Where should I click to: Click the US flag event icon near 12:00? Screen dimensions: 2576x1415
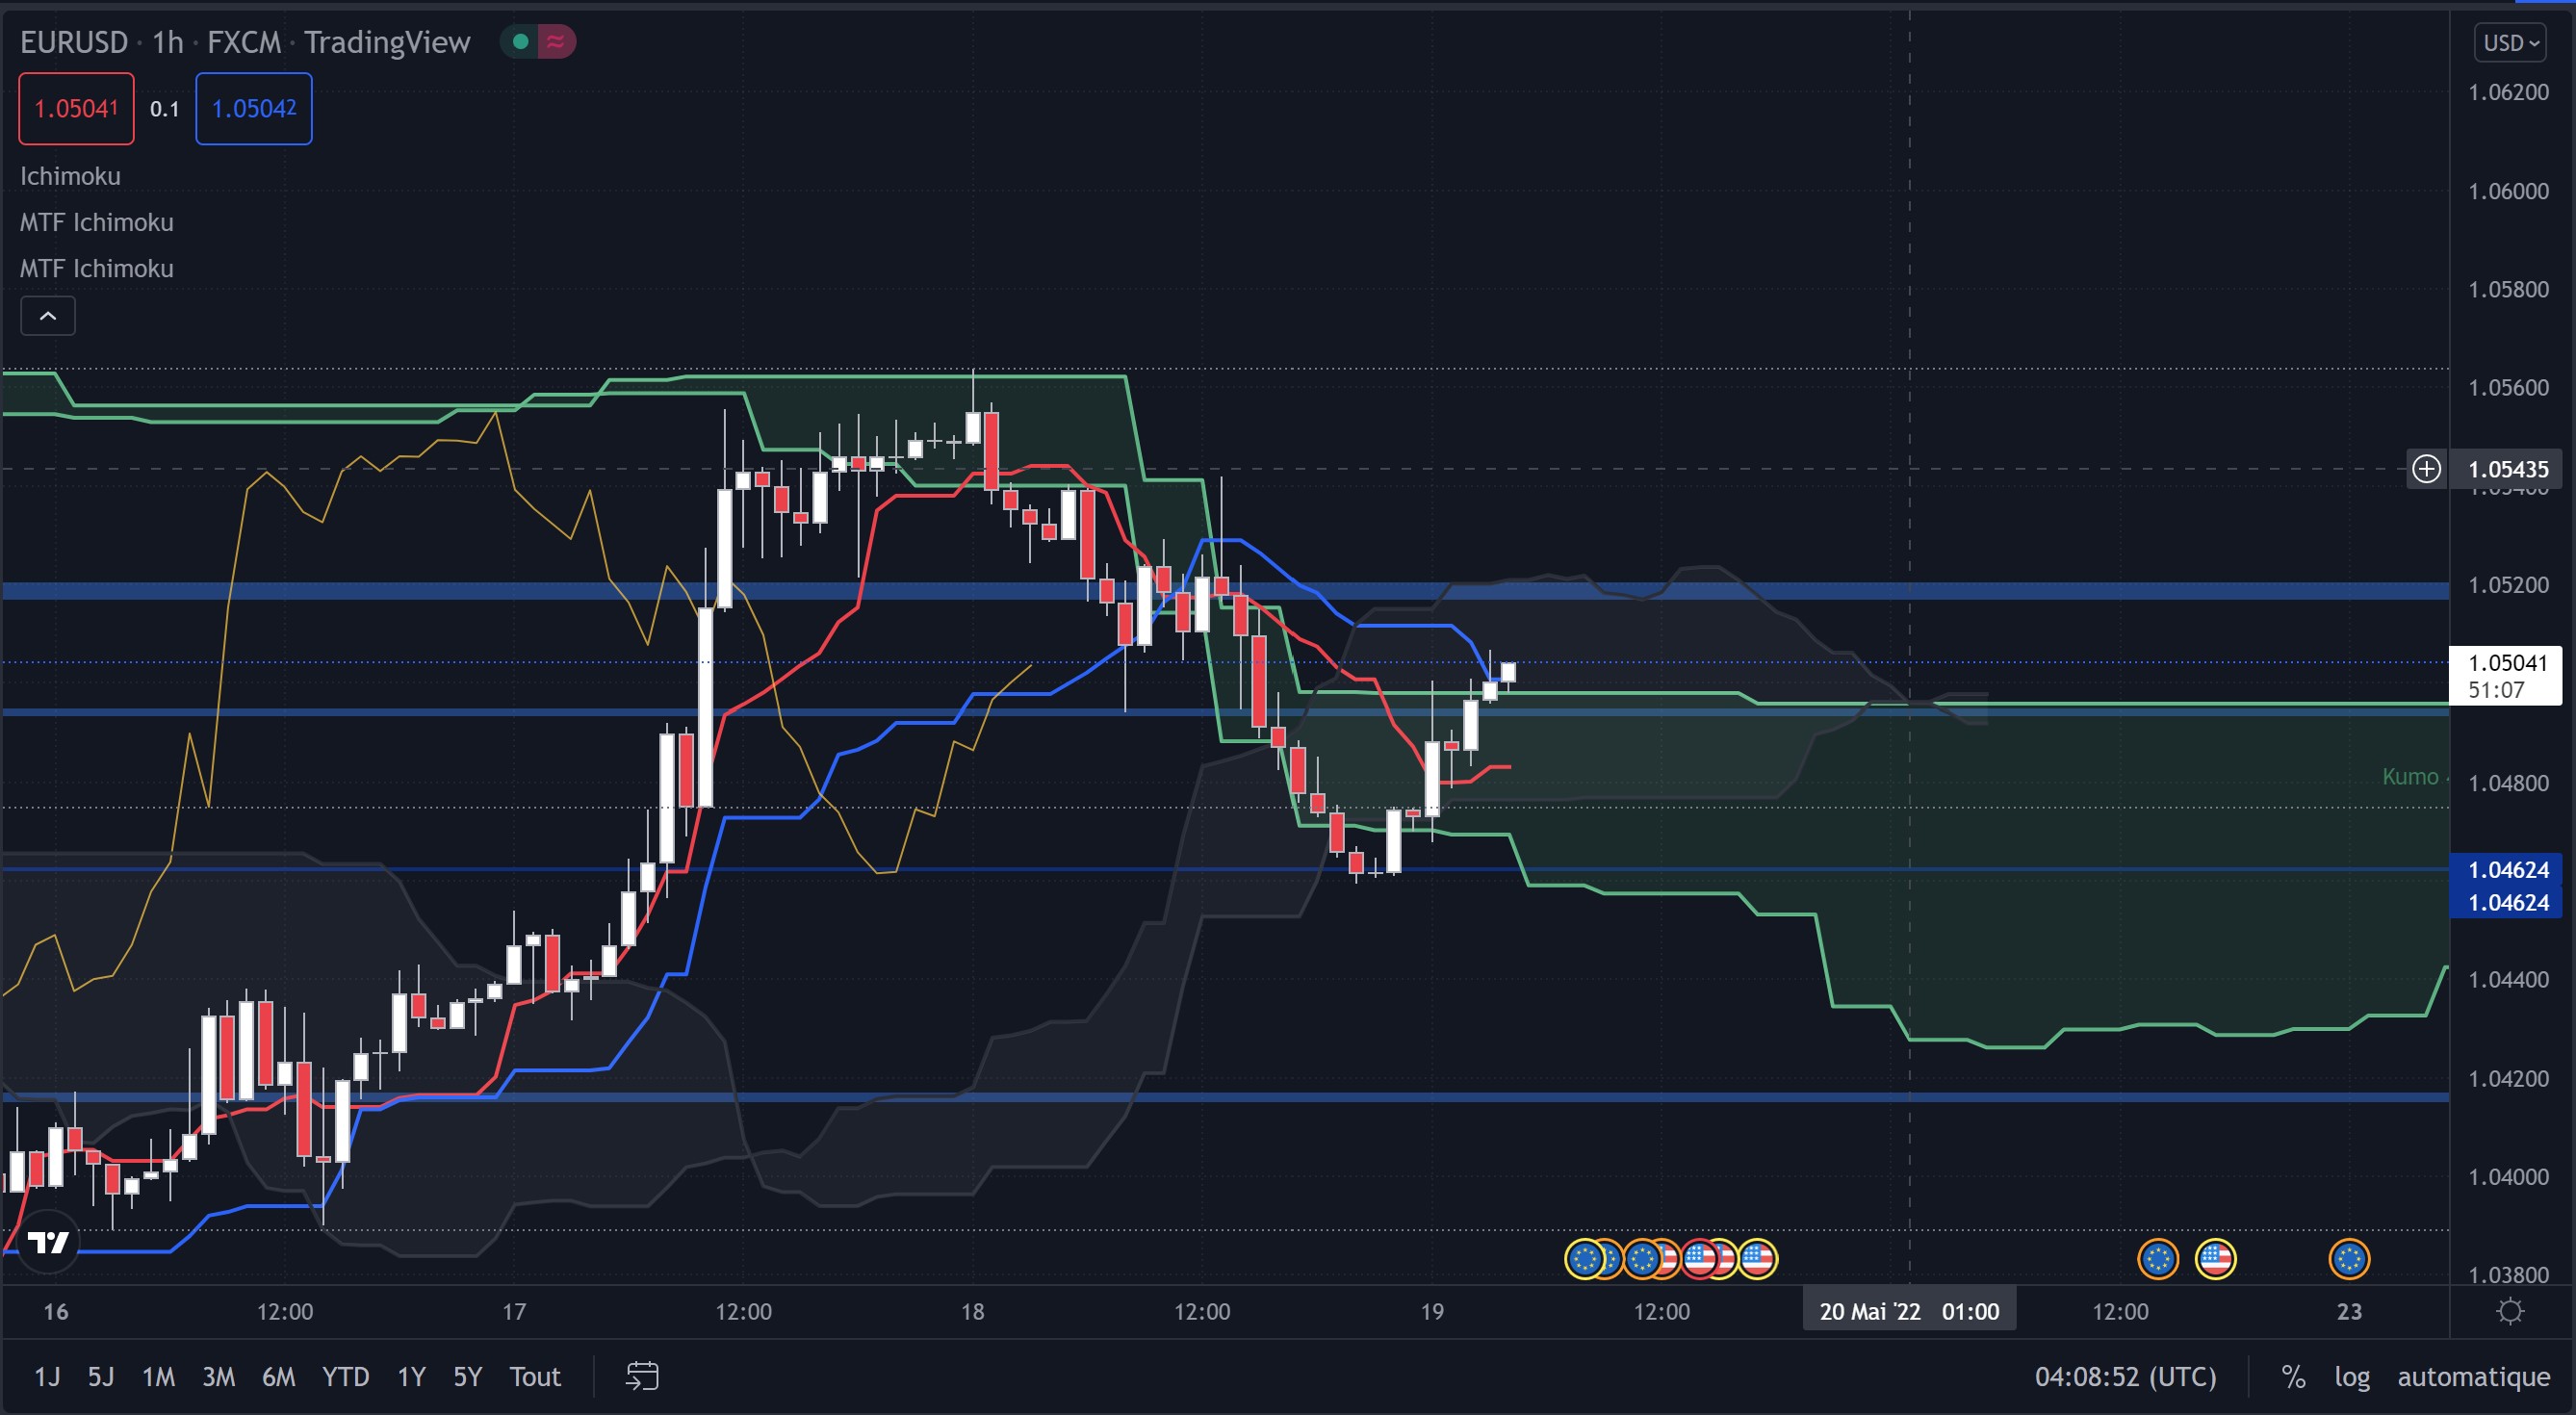2215,1259
